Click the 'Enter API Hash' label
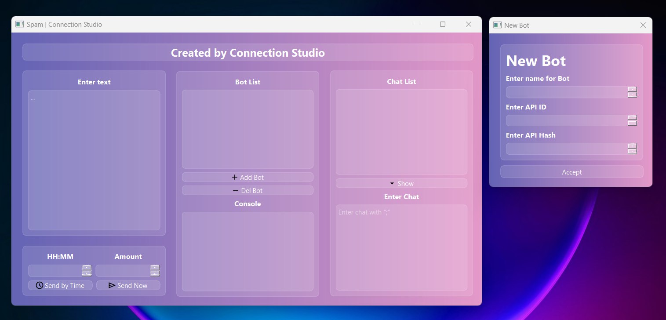The image size is (666, 320). (531, 135)
